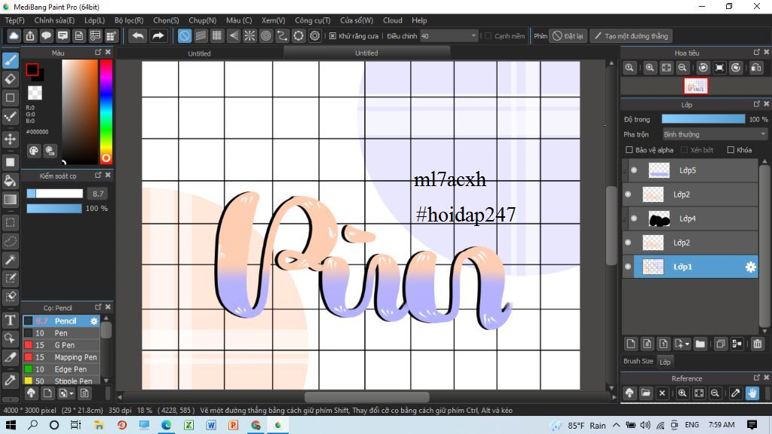The height and width of the screenshot is (434, 772).
Task: Toggle visibility of upper Lớp2 layer
Action: coord(628,194)
